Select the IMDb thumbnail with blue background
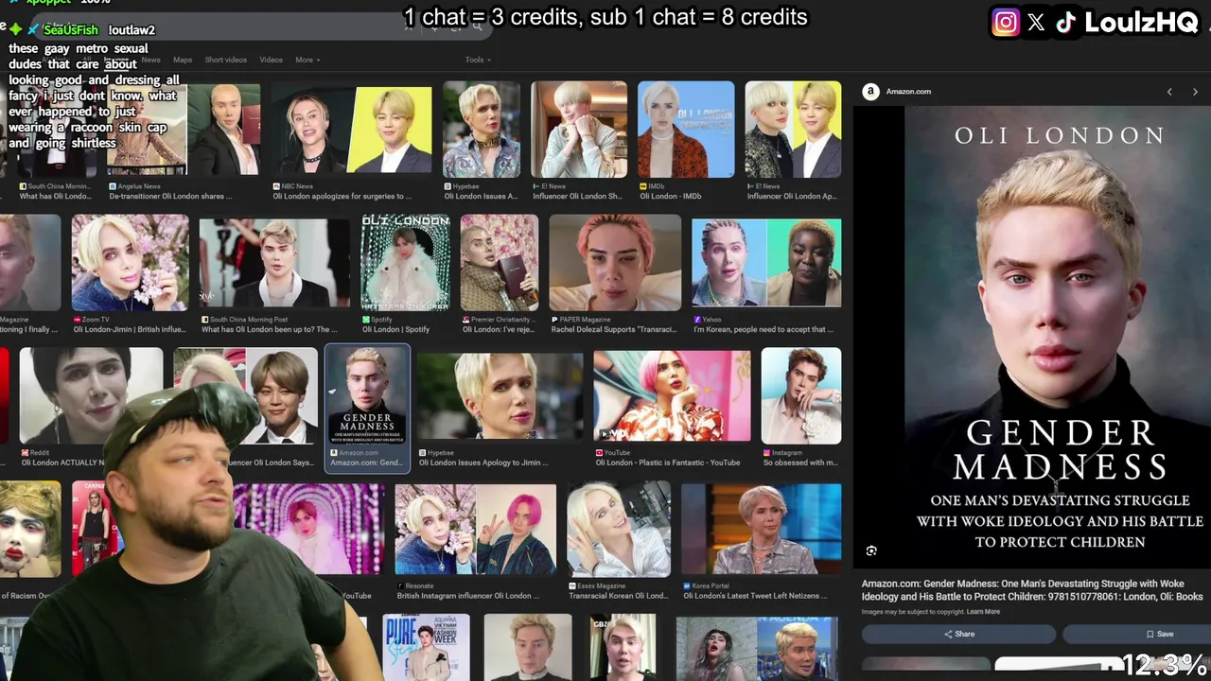Image resolution: width=1211 pixels, height=681 pixels. 686,131
